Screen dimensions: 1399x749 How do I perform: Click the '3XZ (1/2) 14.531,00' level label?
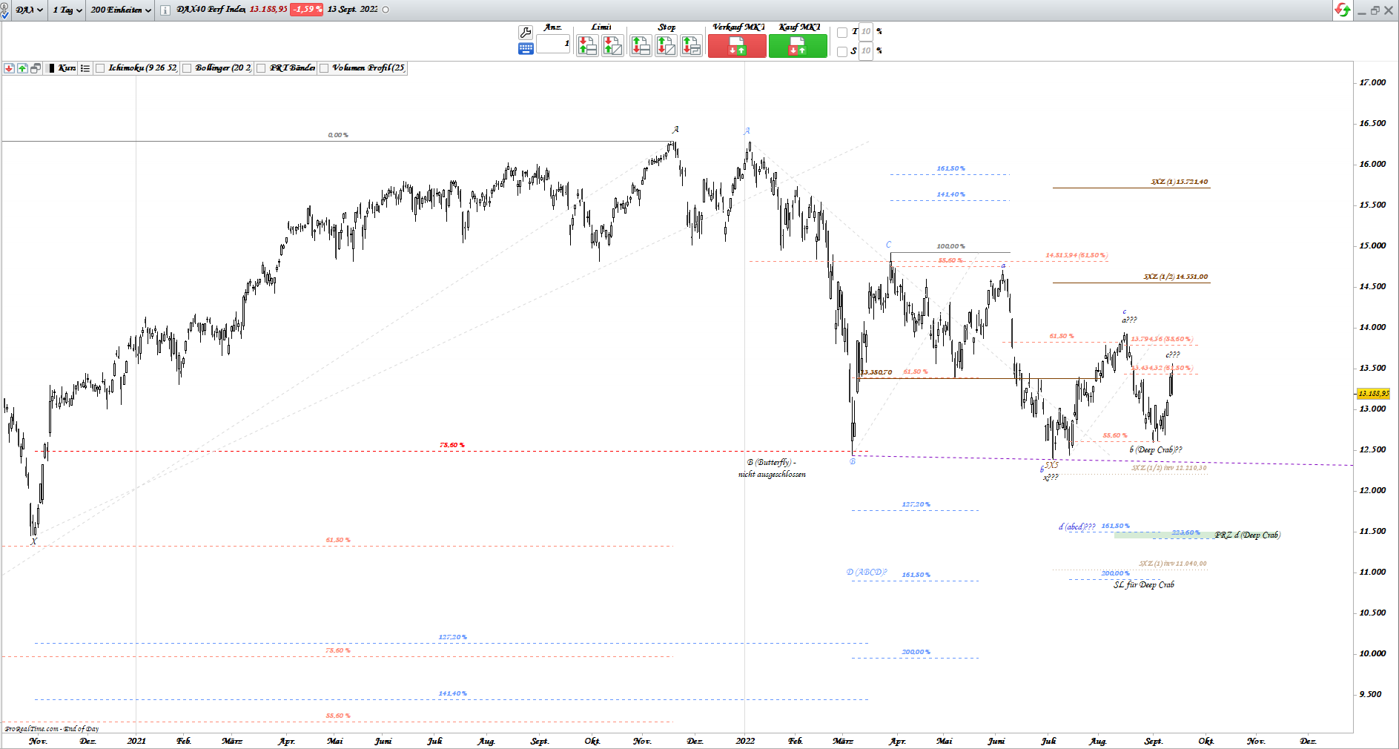coord(1176,277)
